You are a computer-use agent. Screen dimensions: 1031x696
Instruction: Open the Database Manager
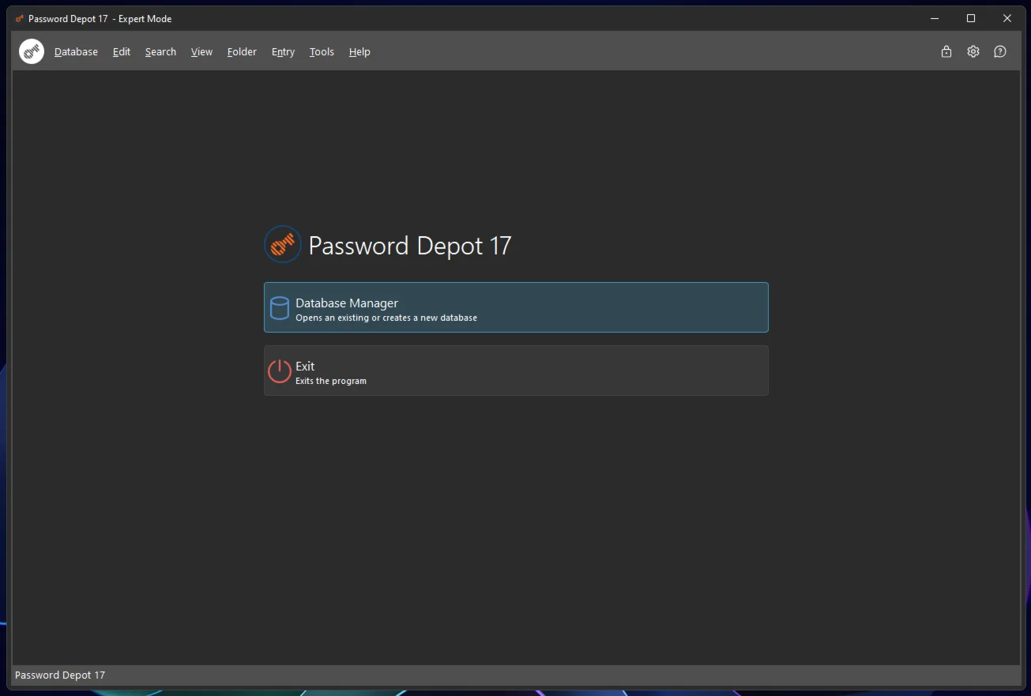point(515,307)
